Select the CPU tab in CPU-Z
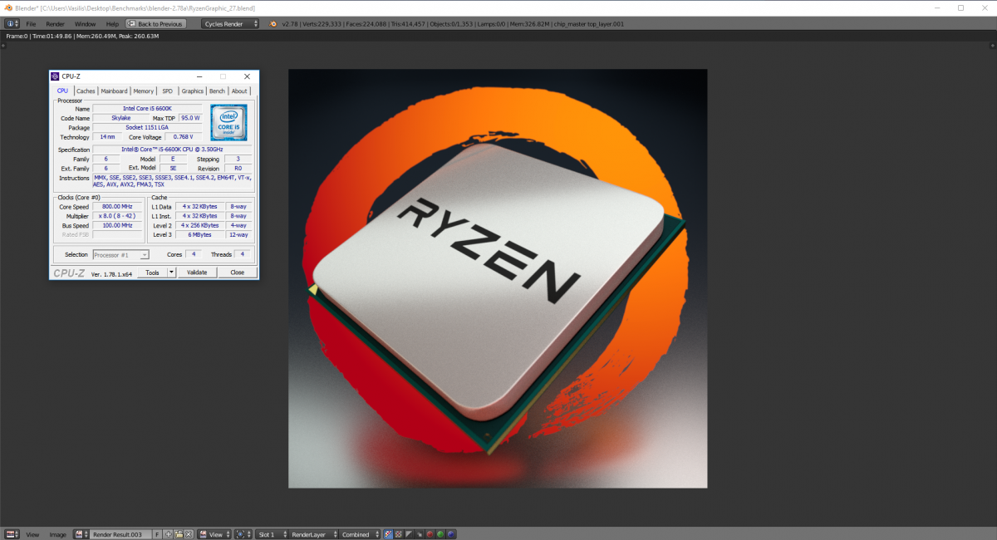Image resolution: width=997 pixels, height=540 pixels. [62, 91]
